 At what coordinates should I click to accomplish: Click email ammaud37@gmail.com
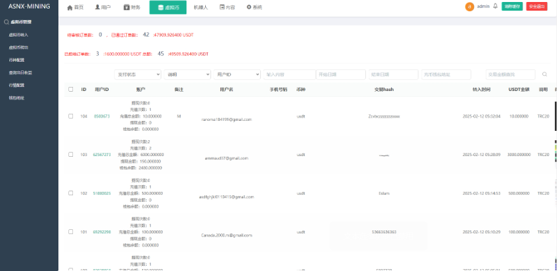point(226,158)
